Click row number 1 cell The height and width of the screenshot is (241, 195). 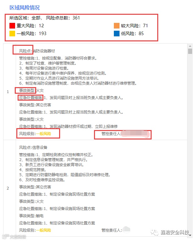(8, 92)
